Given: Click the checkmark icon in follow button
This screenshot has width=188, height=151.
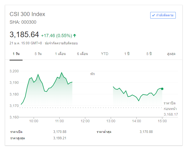Looking at the screenshot, I should (153, 15).
